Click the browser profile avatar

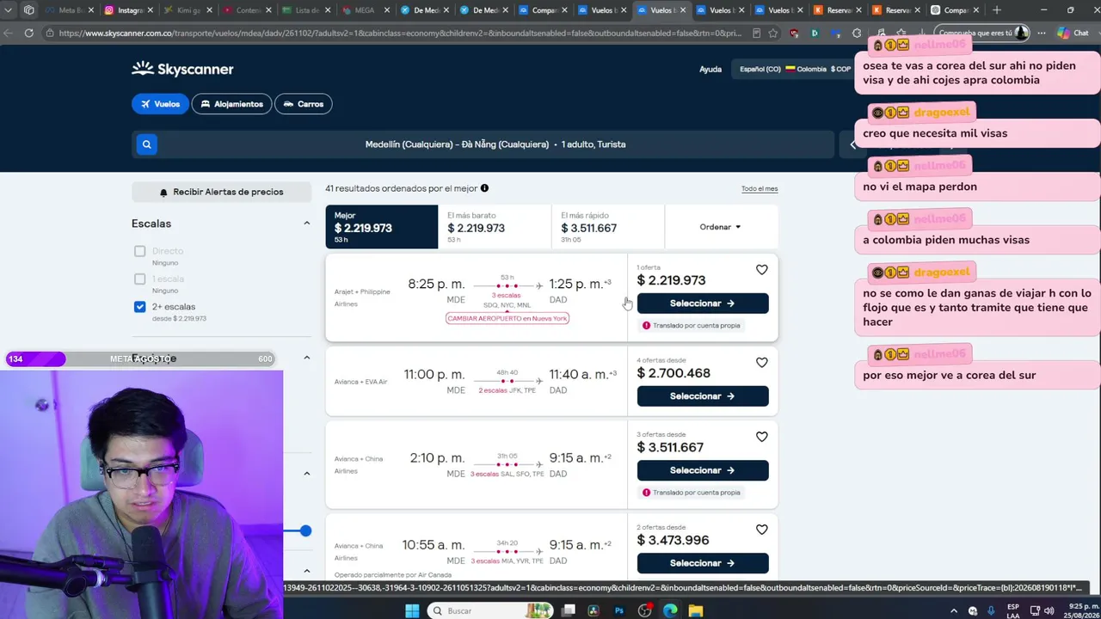1021,34
